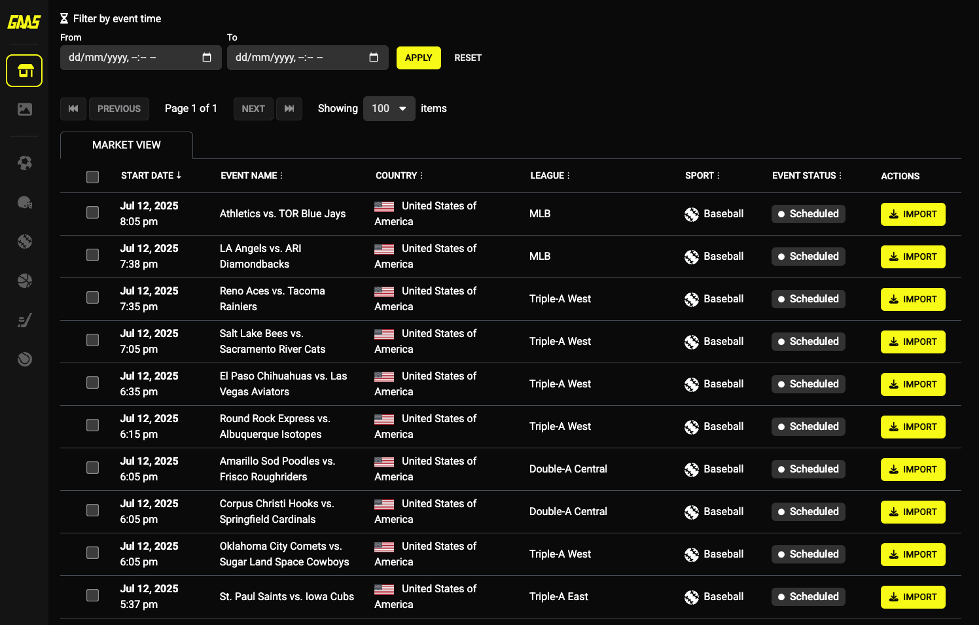Select the American football helmet icon
The width and height of the screenshot is (979, 625).
click(x=24, y=202)
